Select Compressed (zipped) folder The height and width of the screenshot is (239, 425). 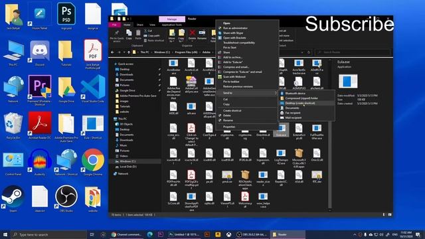pos(307,98)
